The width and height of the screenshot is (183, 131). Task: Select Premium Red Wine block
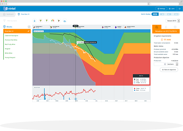(x=11, y=40)
